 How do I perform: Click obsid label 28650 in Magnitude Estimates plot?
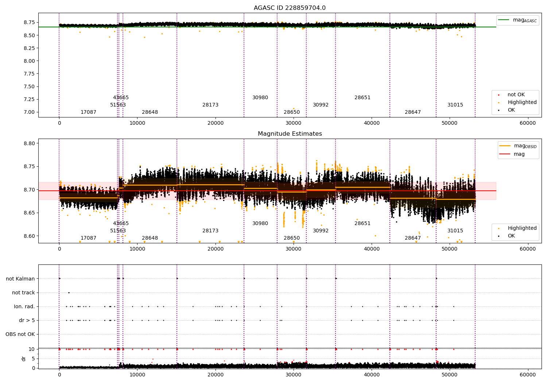[292, 238]
